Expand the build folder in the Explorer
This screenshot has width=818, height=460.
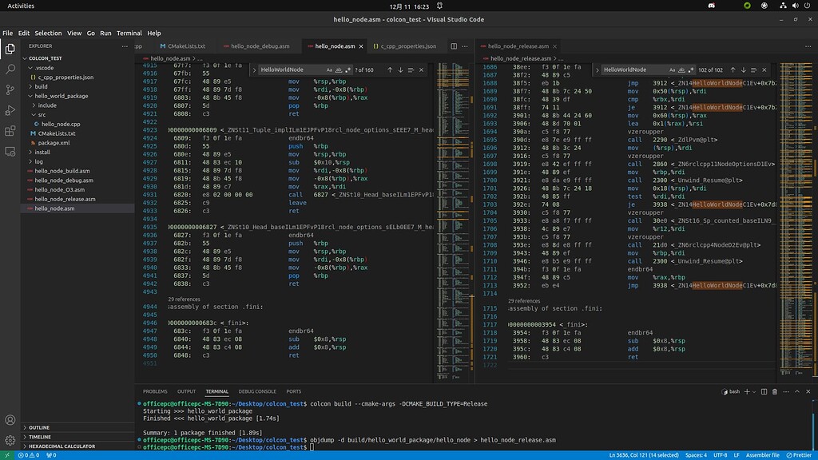(40, 86)
